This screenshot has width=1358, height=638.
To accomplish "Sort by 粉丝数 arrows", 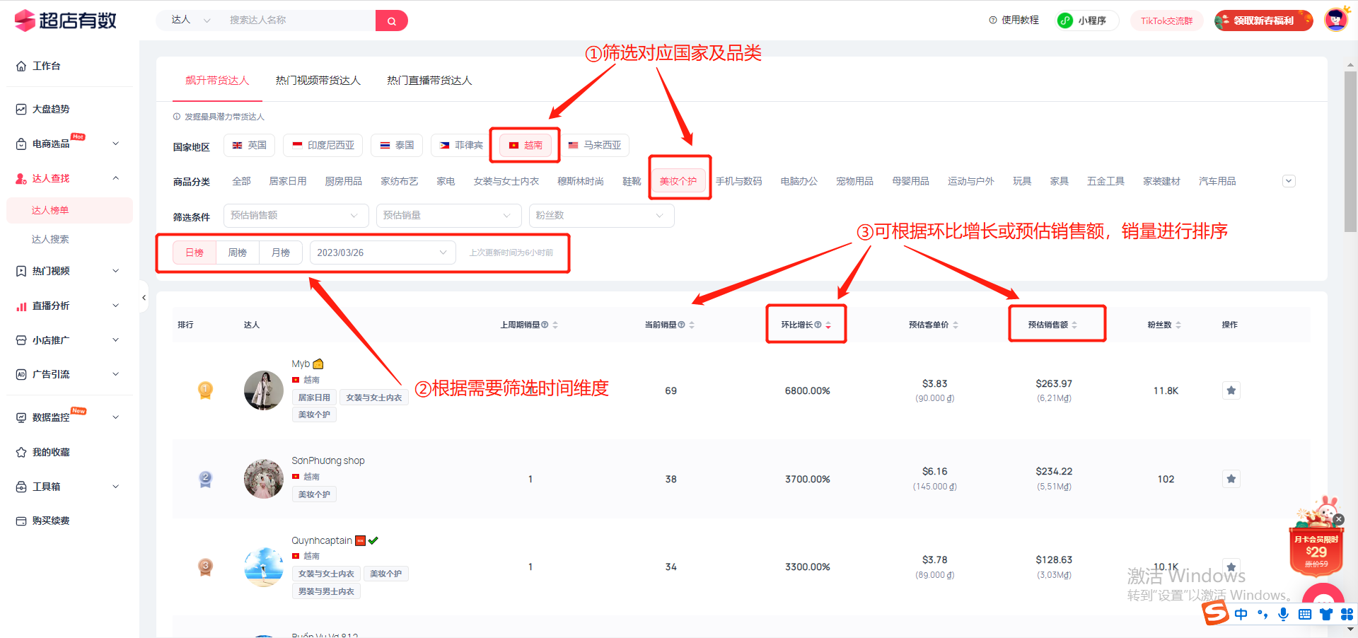I will pos(1178,325).
